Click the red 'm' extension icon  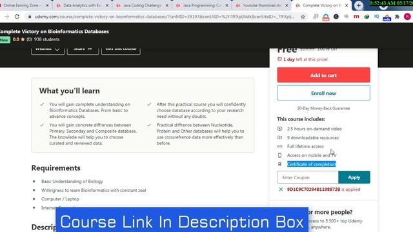[356, 17]
